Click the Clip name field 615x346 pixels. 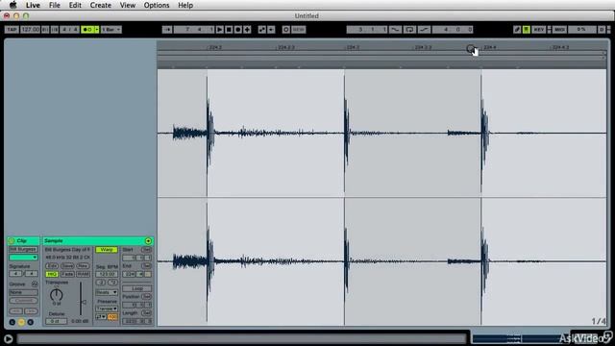point(23,250)
